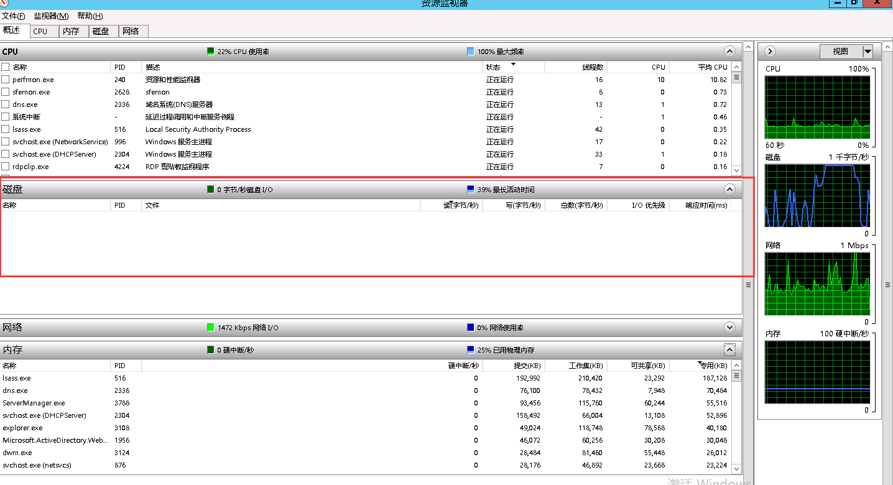The height and width of the screenshot is (485, 893).
Task: Open the 监视器(M) menu
Action: tap(51, 16)
